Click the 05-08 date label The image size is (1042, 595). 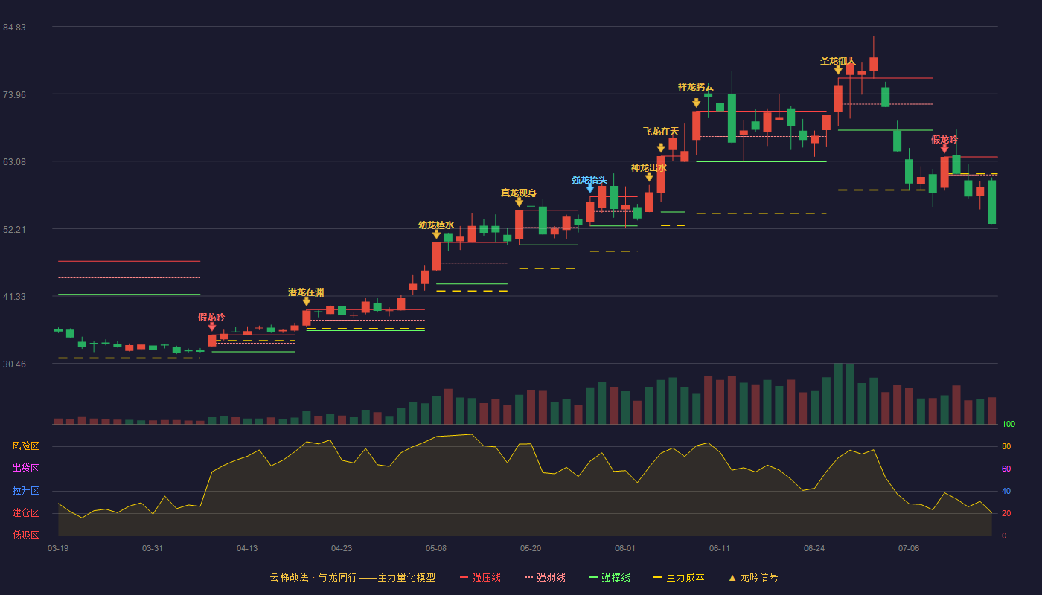click(x=436, y=548)
